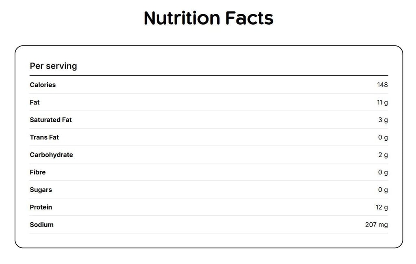This screenshot has width=416, height=264.
Task: Click the Trans Fat 0 g value
Action: point(383,137)
